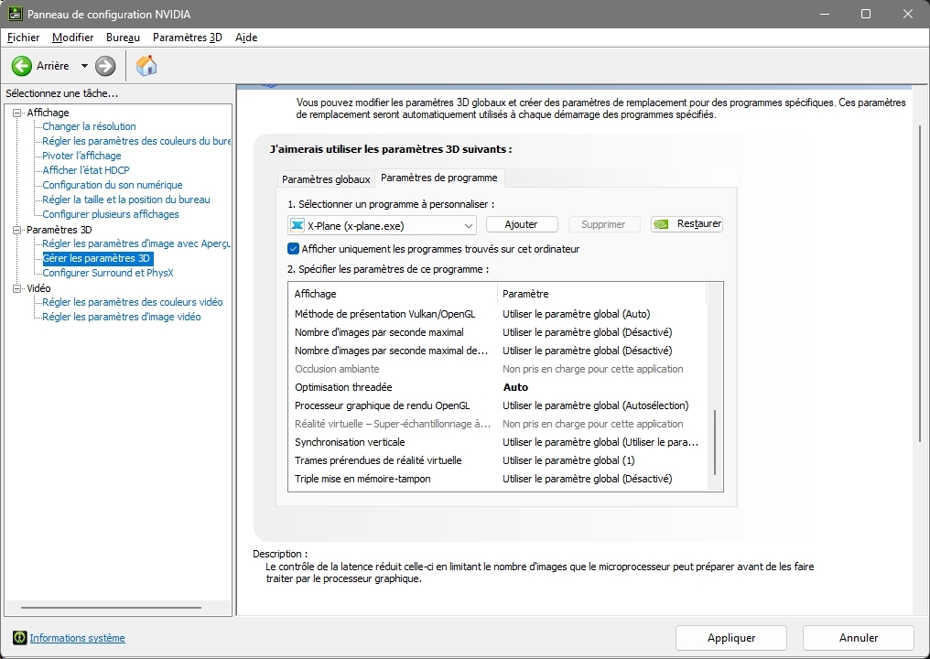This screenshot has width=930, height=659.
Task: Click the NVIDIA logo on Restaurer button
Action: coord(661,224)
